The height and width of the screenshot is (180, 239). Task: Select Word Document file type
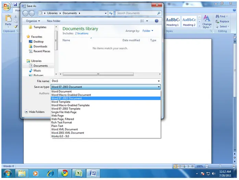click(x=106, y=91)
